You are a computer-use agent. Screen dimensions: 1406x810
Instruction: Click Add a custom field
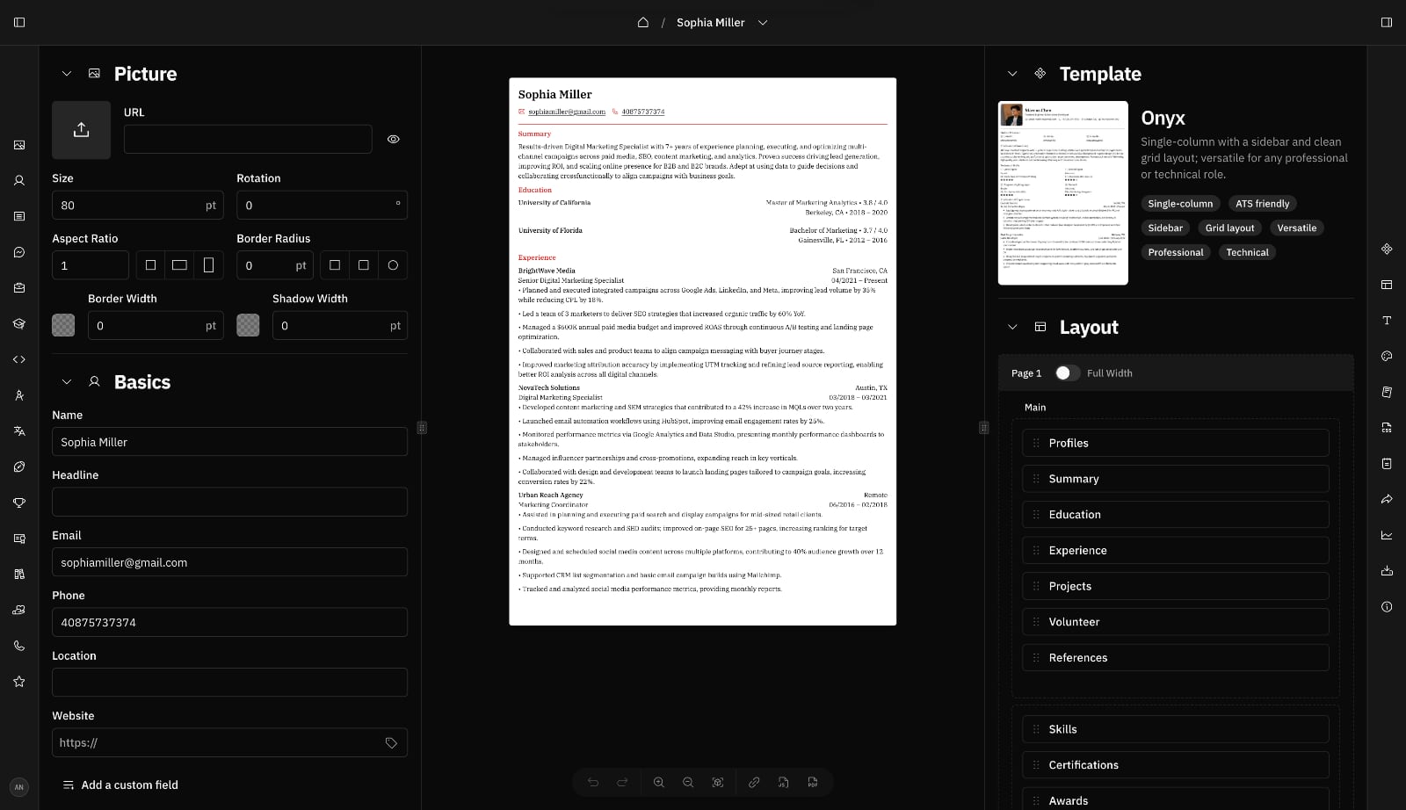tap(120, 785)
